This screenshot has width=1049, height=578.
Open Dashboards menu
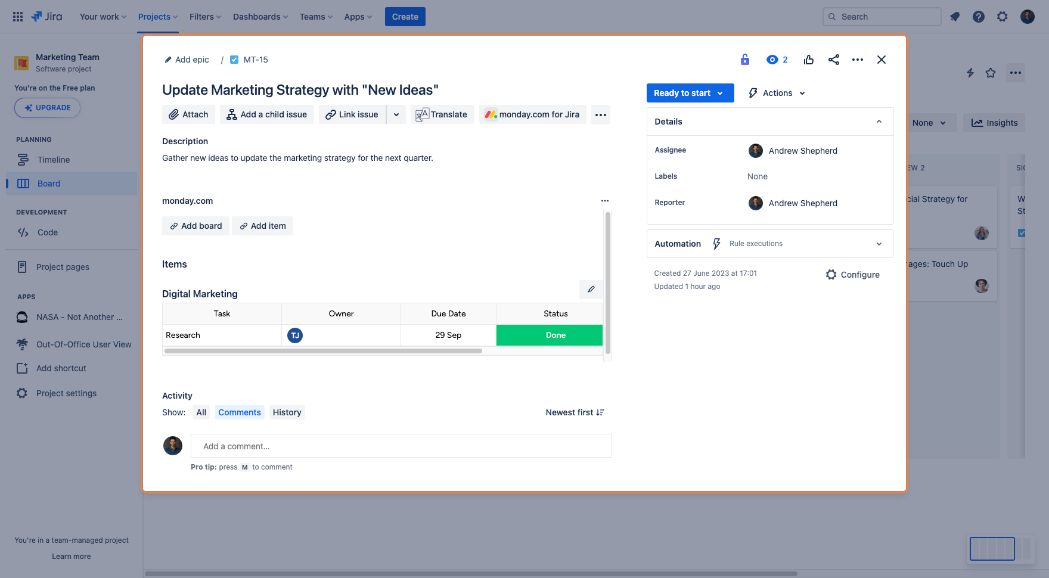[x=260, y=17]
